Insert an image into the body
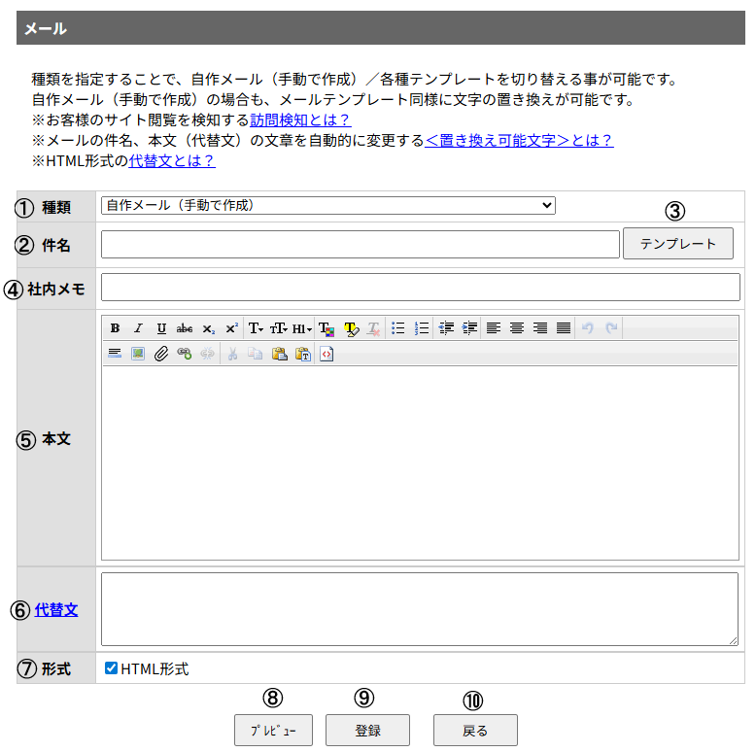The image size is (756, 752). click(x=138, y=355)
